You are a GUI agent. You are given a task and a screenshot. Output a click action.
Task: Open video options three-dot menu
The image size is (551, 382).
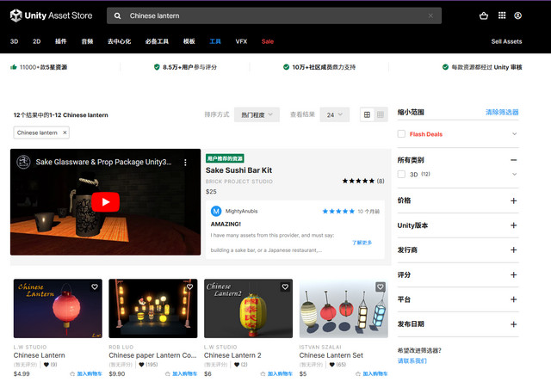coord(185,163)
